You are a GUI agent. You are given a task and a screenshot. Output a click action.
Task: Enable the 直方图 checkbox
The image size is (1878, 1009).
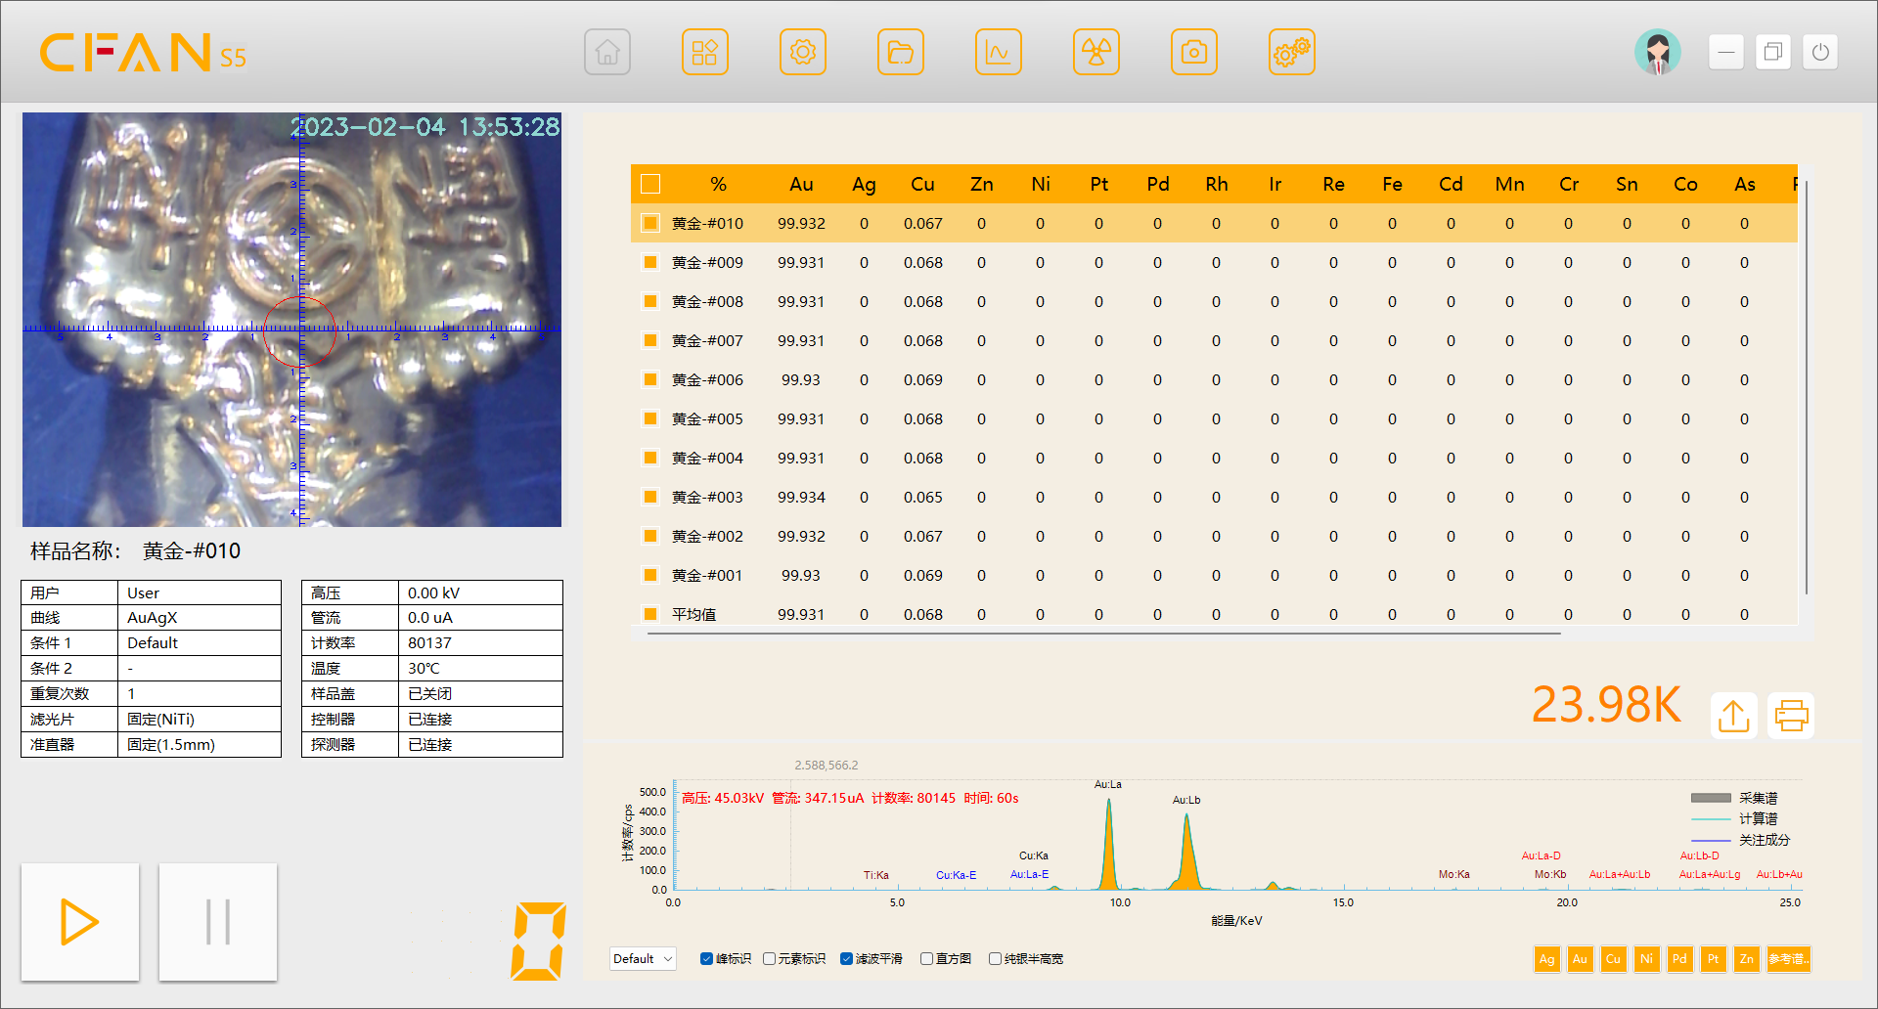[926, 958]
